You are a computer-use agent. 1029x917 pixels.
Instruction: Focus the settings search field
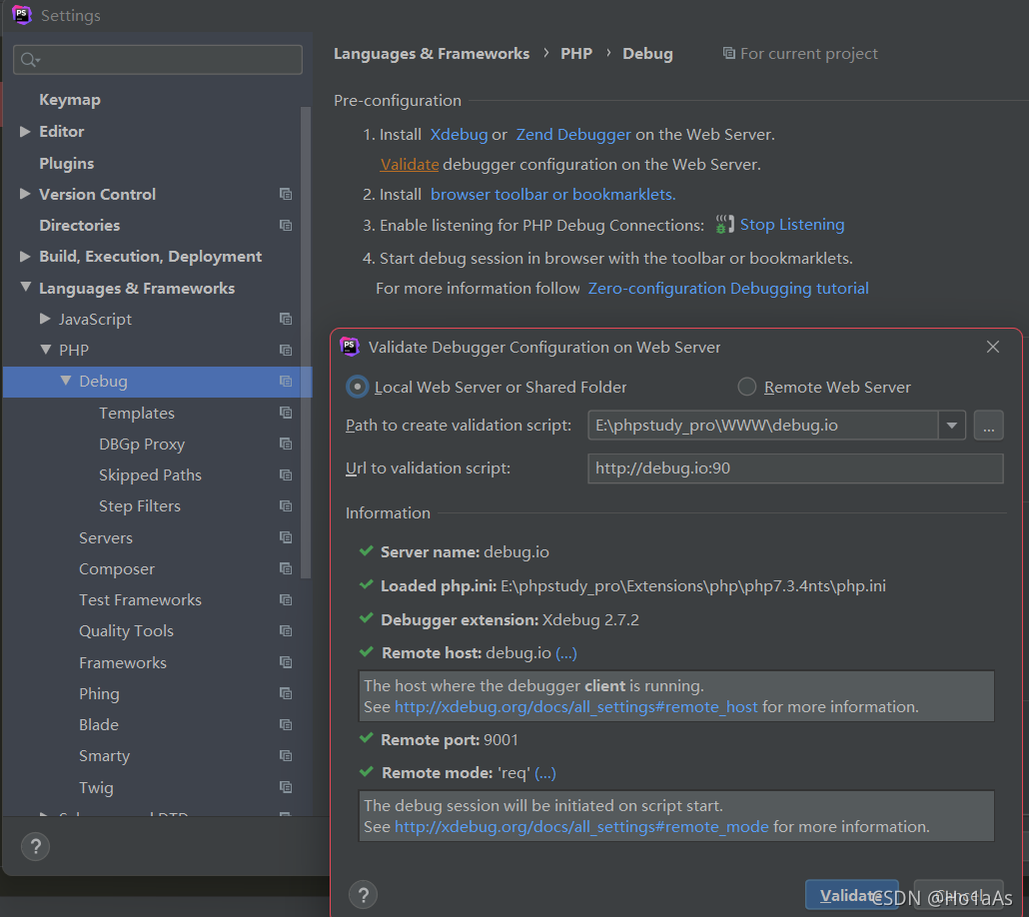point(158,60)
